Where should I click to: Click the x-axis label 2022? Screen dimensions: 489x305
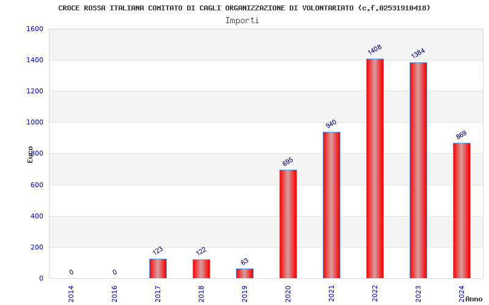click(375, 293)
